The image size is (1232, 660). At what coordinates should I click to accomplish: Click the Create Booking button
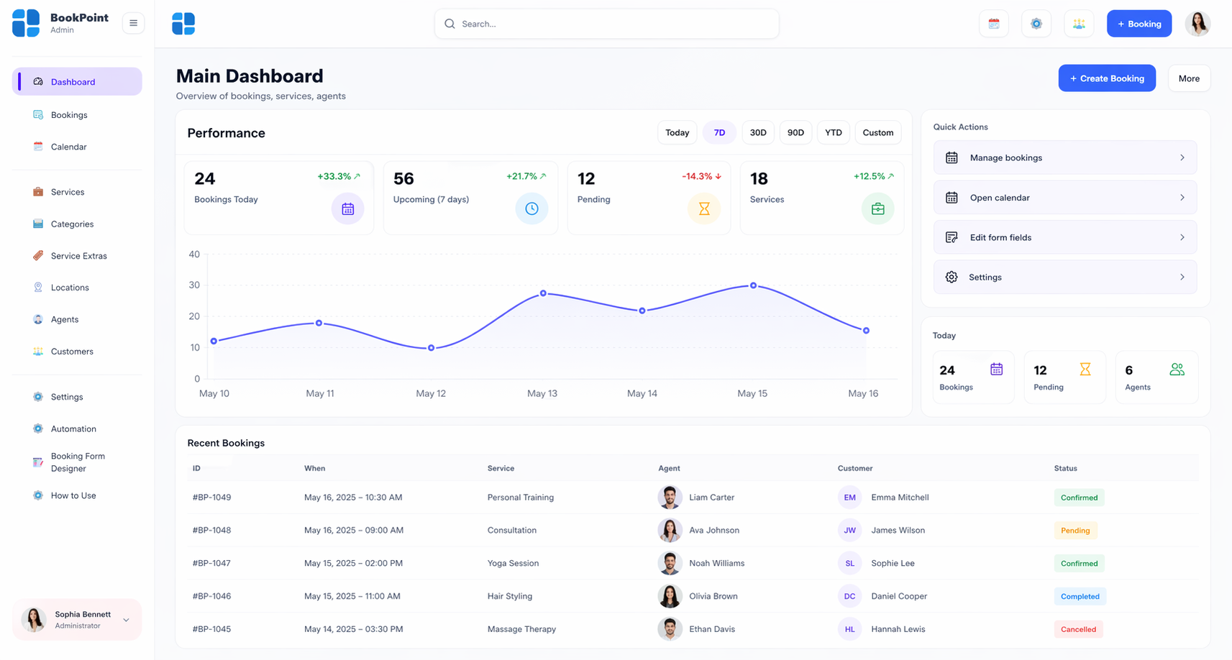click(1107, 78)
